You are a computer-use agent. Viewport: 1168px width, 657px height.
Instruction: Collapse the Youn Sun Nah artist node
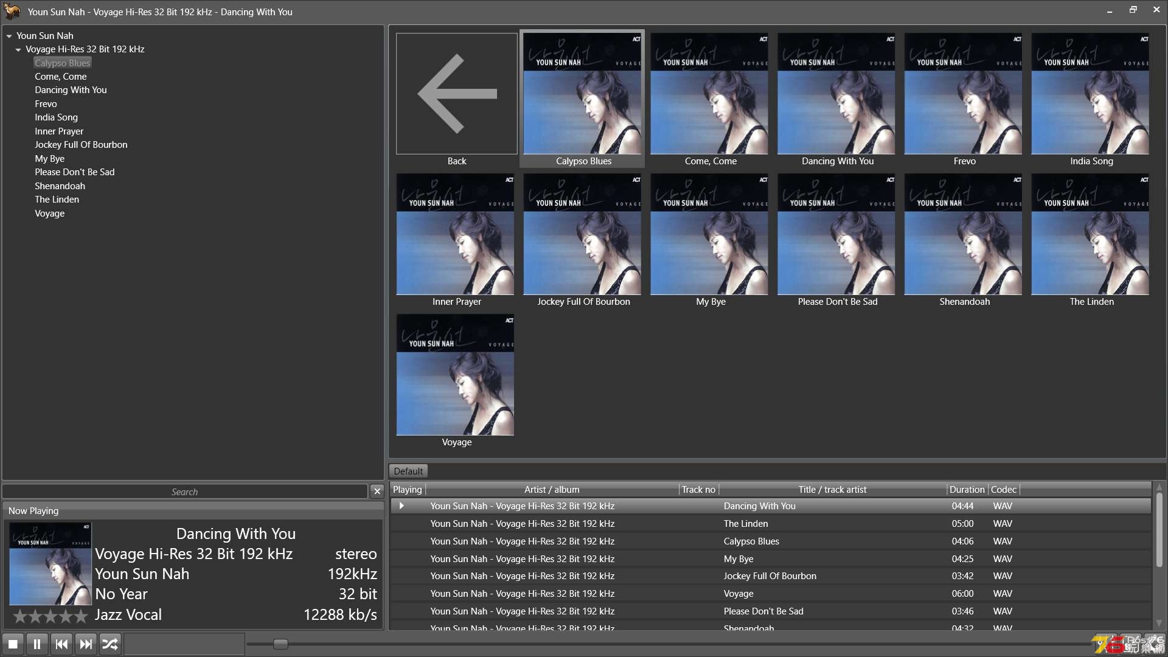click(9, 36)
